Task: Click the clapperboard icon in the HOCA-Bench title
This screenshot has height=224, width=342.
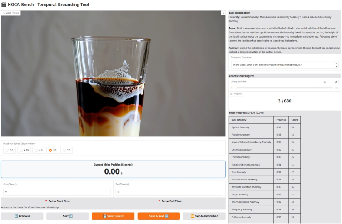Action: click(4, 5)
